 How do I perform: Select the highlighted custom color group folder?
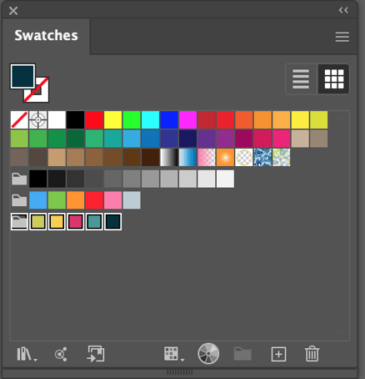coord(19,221)
